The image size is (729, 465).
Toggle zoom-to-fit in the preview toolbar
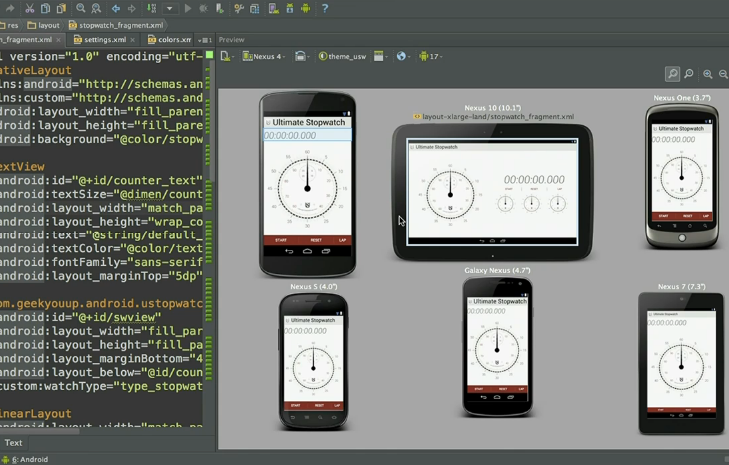coord(672,74)
